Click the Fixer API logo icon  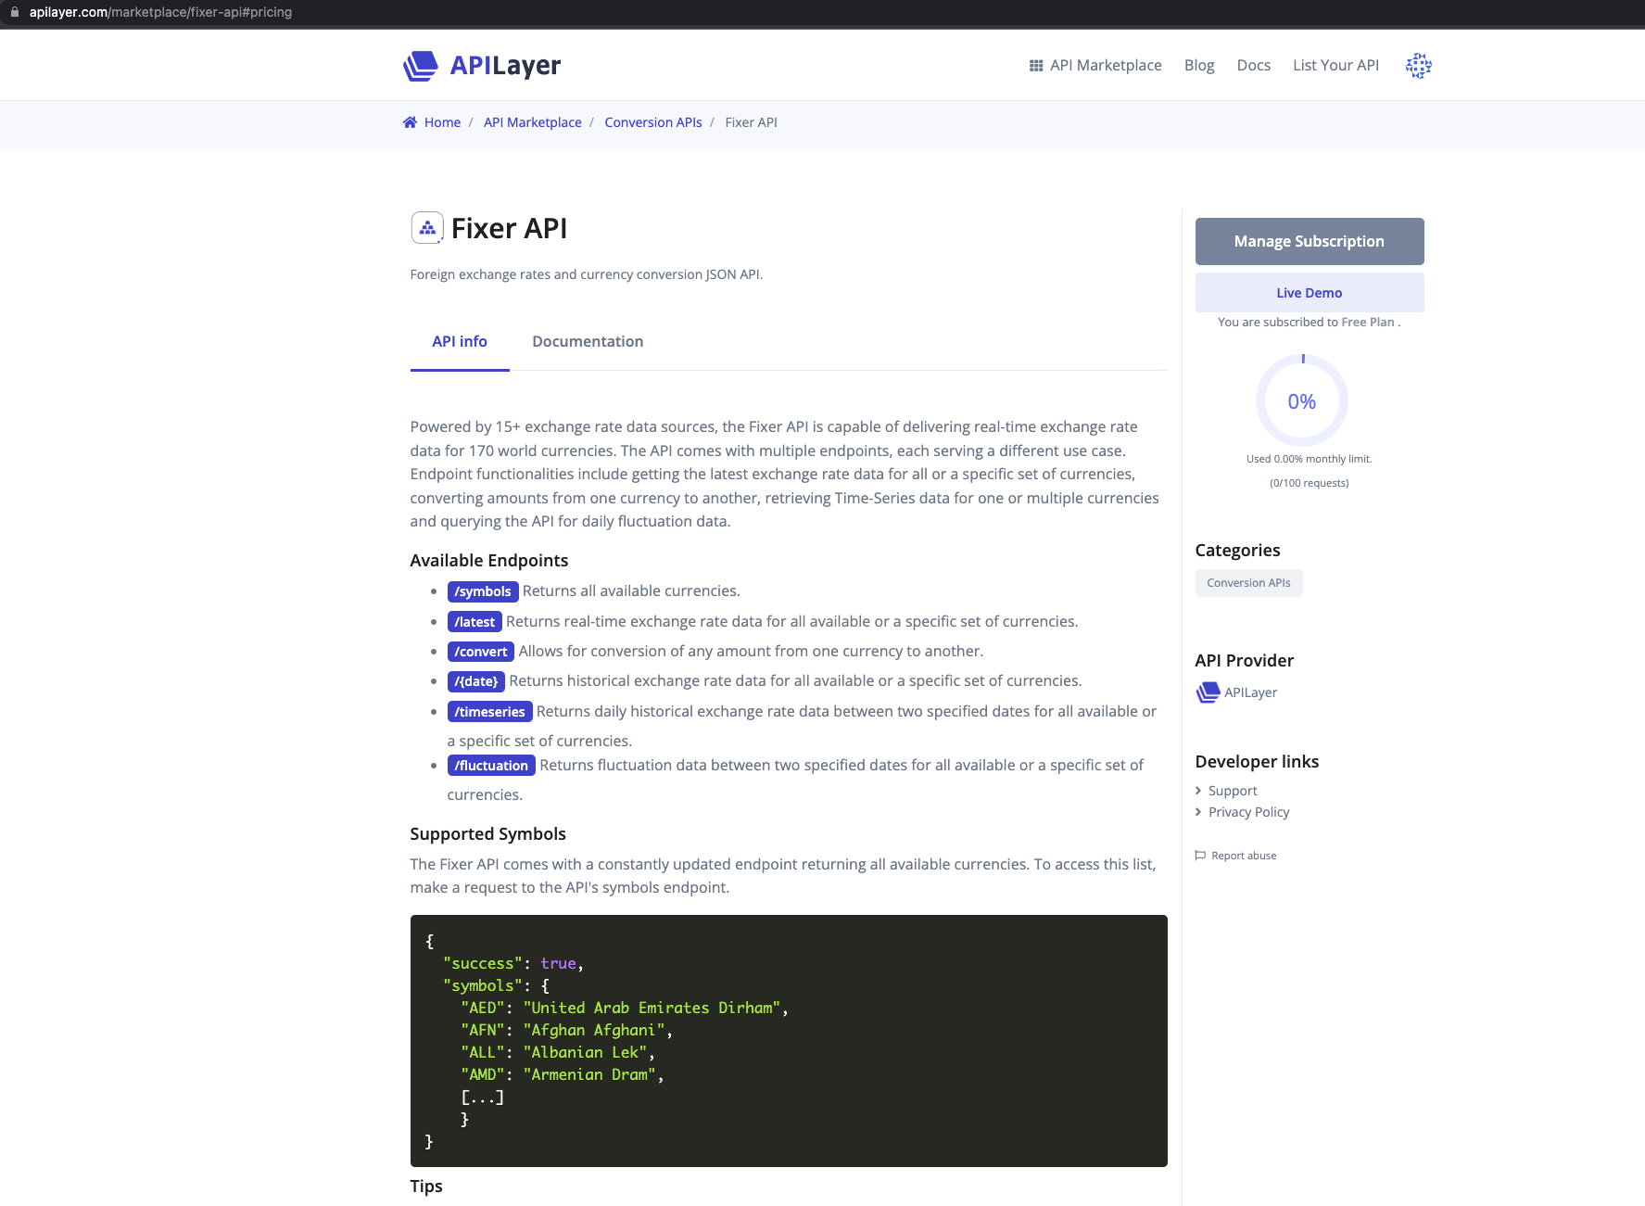click(x=427, y=227)
